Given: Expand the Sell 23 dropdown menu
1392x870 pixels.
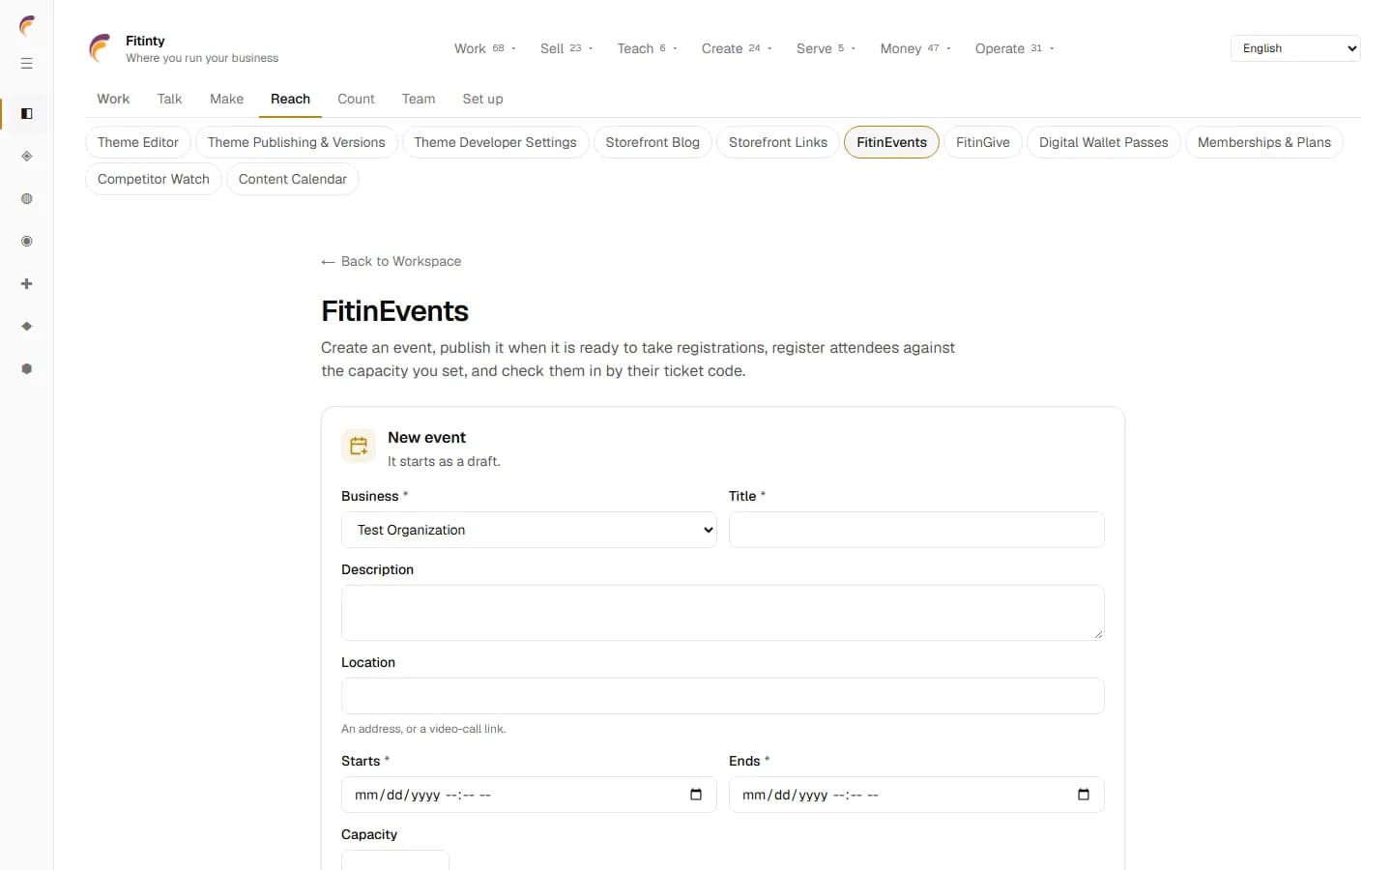Looking at the screenshot, I should pyautogui.click(x=566, y=48).
